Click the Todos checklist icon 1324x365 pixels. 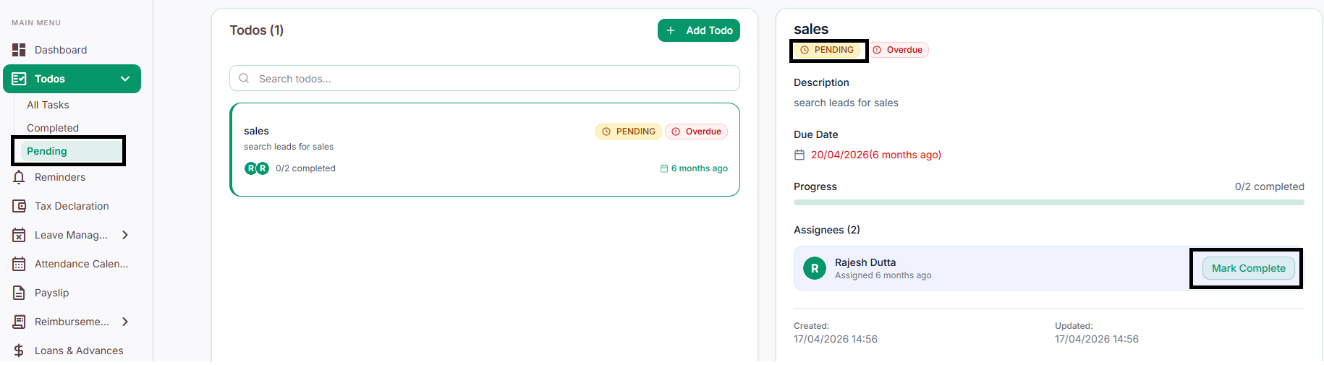coord(19,79)
